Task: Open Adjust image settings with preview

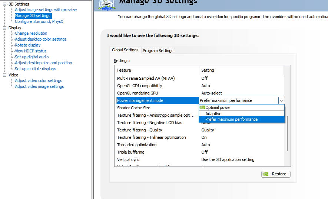Action: point(46,10)
